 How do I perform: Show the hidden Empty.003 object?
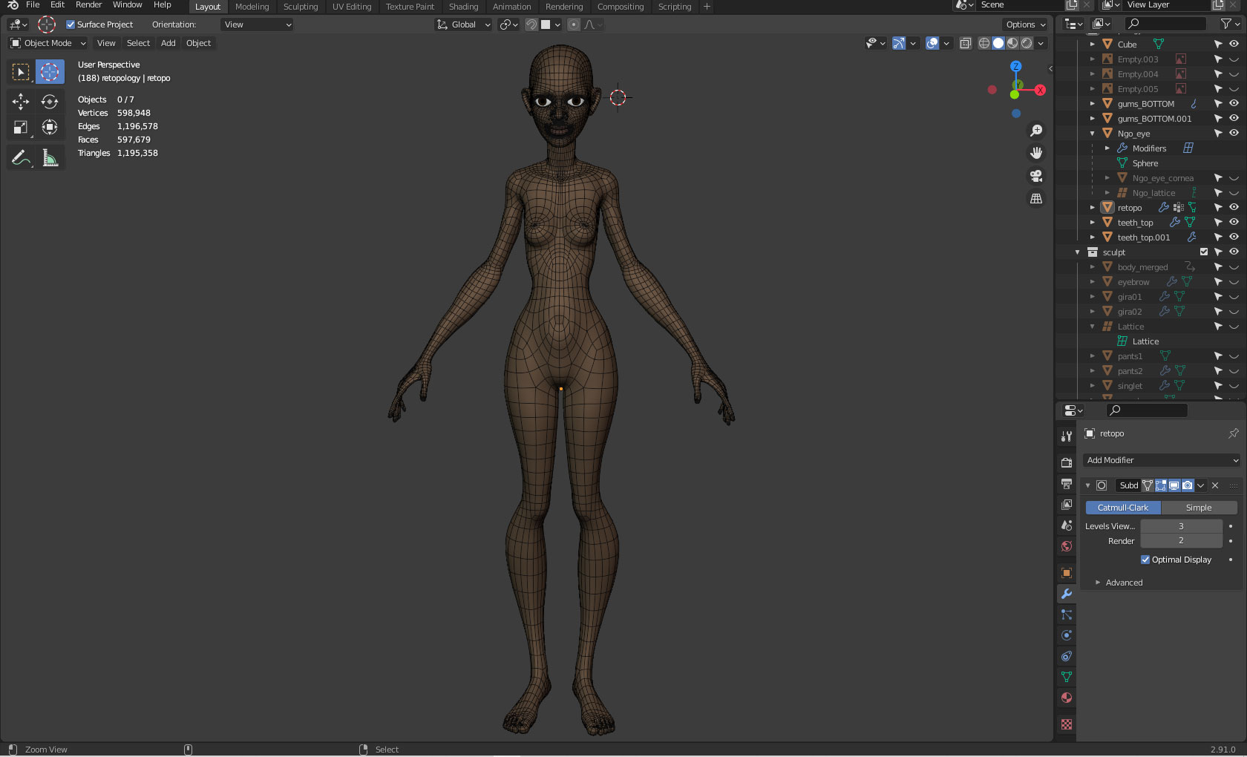tap(1234, 59)
